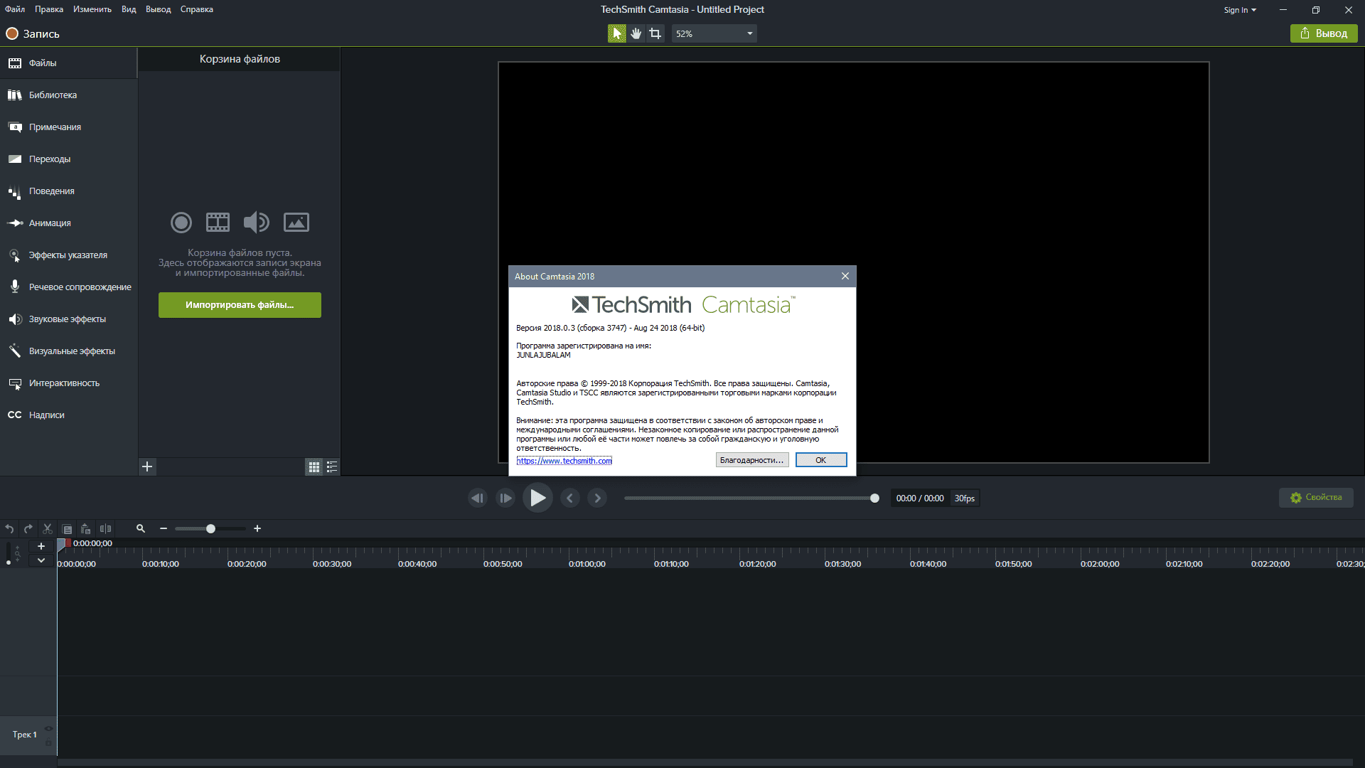Click the copy icon in timeline toolbar
Screen dimensions: 1365x768
click(x=67, y=529)
